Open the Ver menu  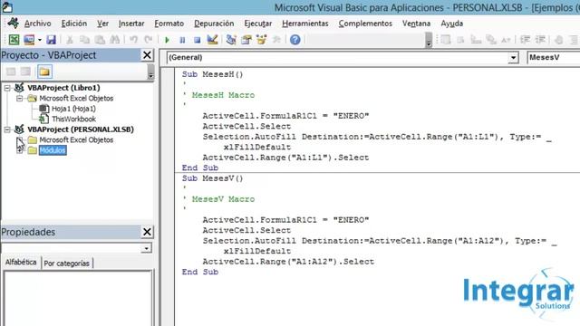[102, 24]
